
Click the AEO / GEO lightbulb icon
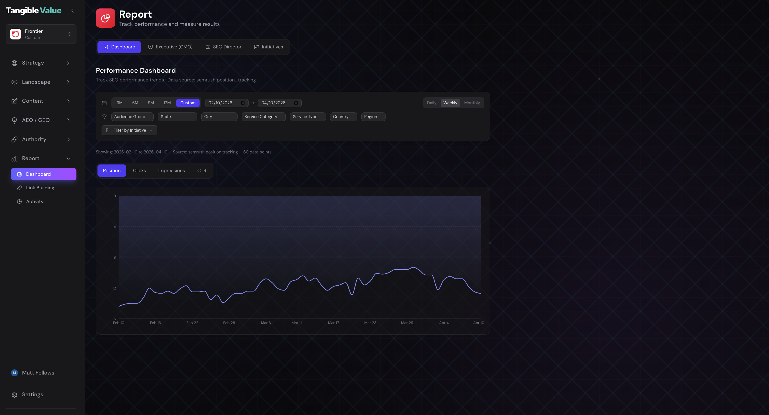[x=14, y=120]
